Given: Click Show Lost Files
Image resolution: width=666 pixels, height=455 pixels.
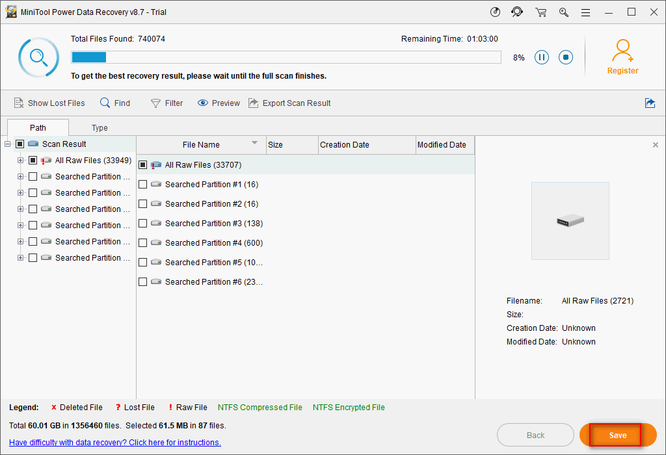Looking at the screenshot, I should coord(49,103).
